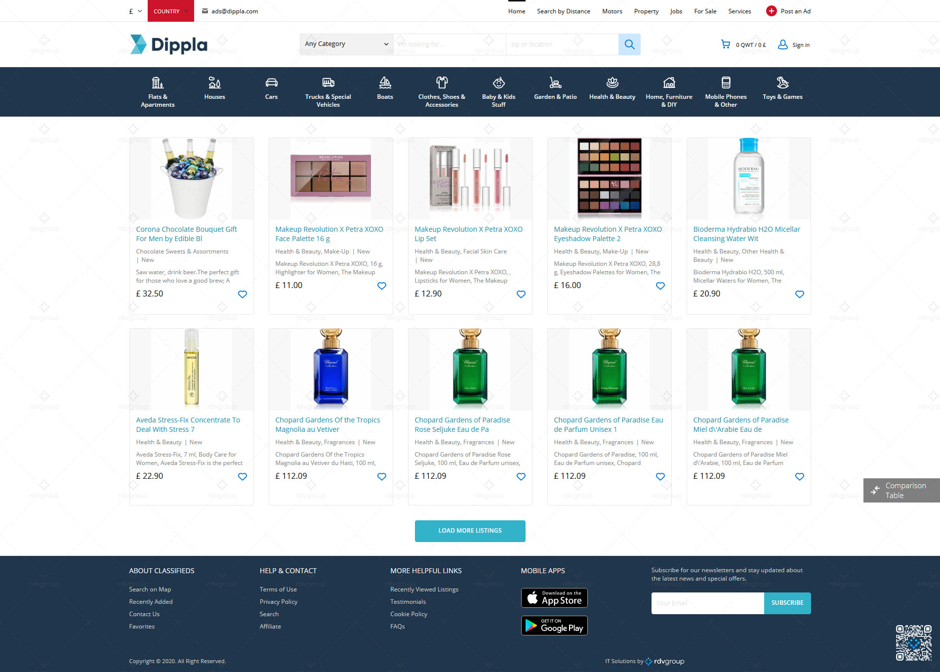Open the Affiliate footer link
This screenshot has height=672, width=940.
(x=270, y=627)
